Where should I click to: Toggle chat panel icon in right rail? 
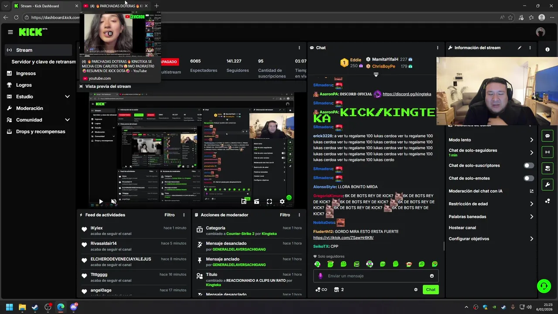[x=548, y=136]
